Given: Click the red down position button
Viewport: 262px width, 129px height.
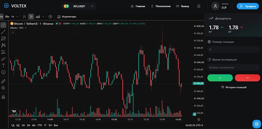Looking at the screenshot, I should point(248,78).
